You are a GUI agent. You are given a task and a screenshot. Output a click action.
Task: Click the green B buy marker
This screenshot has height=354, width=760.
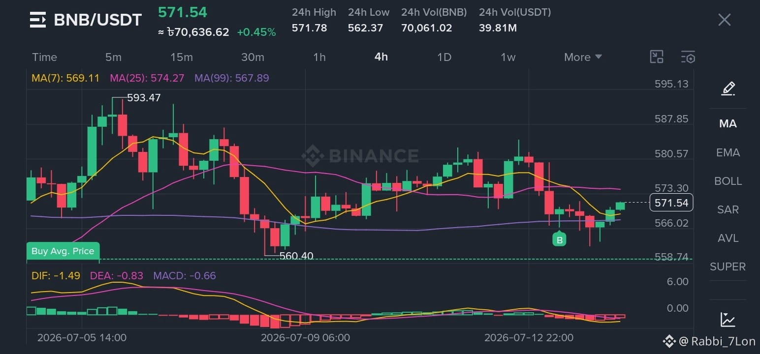click(x=559, y=240)
